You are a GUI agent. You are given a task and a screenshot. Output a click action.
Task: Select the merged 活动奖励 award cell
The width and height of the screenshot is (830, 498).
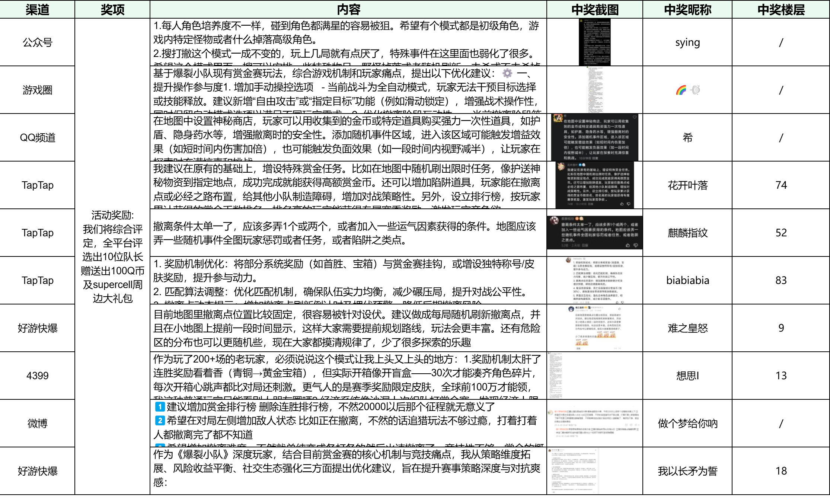112,256
